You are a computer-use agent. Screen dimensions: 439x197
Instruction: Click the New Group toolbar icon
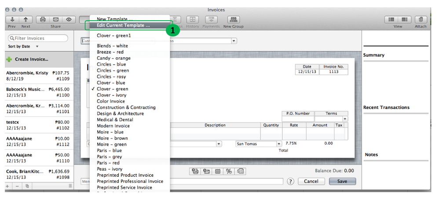point(233,20)
